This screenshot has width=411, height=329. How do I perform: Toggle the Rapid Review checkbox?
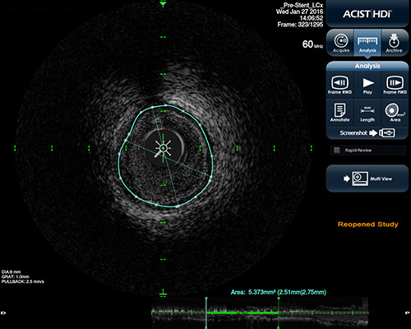click(x=337, y=151)
